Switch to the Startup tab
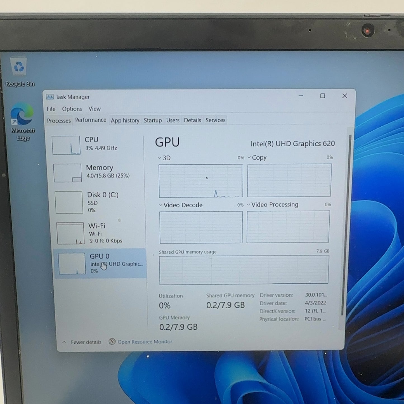404x404 pixels. tap(153, 120)
